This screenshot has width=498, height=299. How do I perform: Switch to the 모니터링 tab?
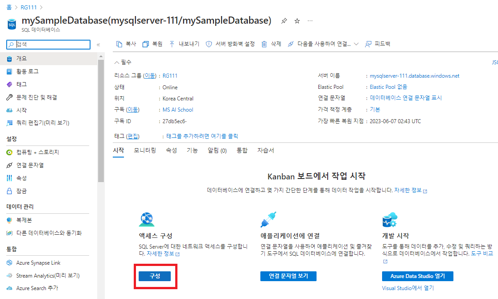[x=145, y=150]
